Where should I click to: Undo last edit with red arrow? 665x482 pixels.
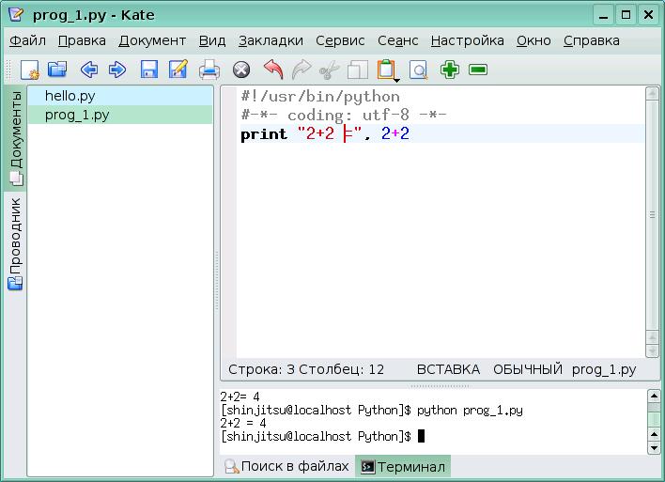(272, 70)
